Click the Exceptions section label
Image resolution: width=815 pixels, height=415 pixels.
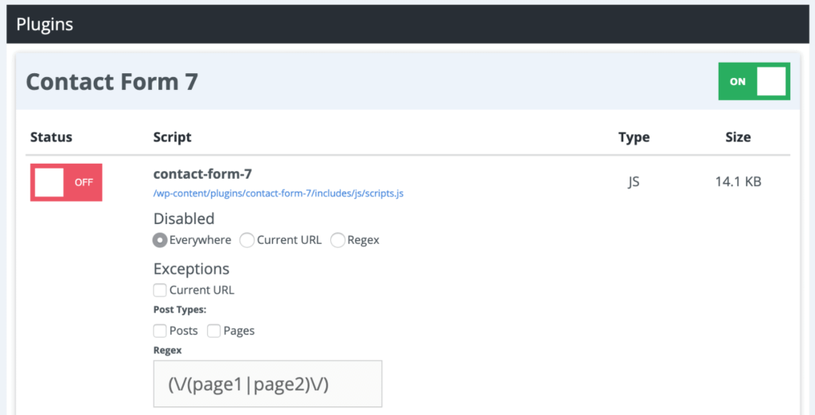click(191, 269)
